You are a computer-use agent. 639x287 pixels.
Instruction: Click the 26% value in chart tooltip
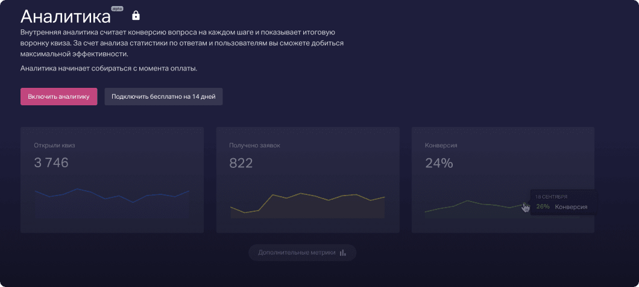click(543, 207)
